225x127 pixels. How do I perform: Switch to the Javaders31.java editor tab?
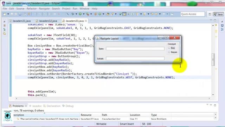pyautogui.click(x=20, y=21)
